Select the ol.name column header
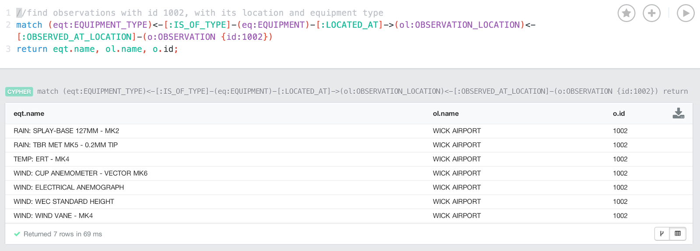The image size is (700, 251). point(446,113)
